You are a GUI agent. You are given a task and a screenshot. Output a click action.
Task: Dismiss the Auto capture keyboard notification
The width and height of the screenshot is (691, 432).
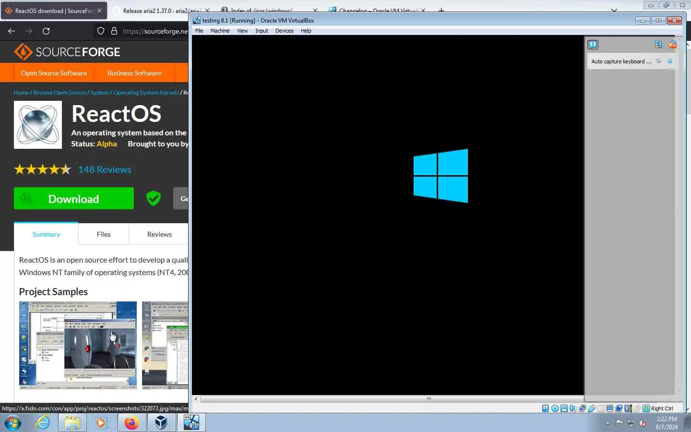[670, 61]
